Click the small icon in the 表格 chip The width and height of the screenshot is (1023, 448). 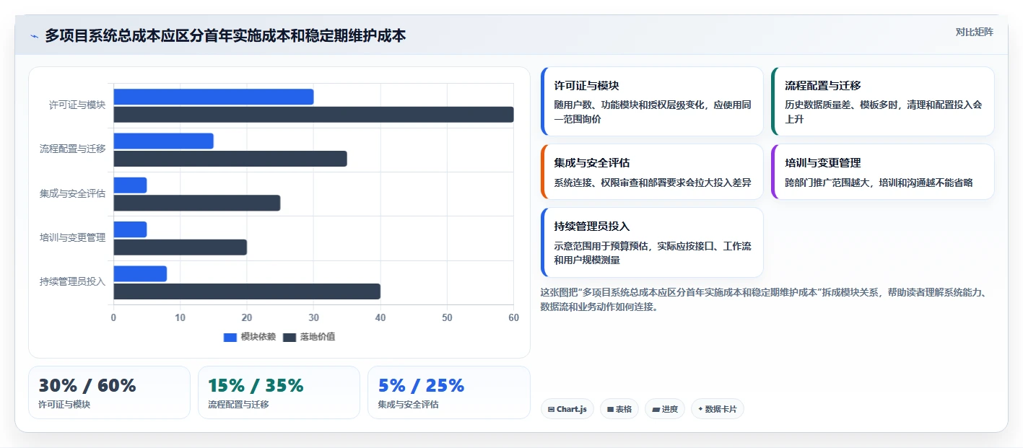click(610, 409)
